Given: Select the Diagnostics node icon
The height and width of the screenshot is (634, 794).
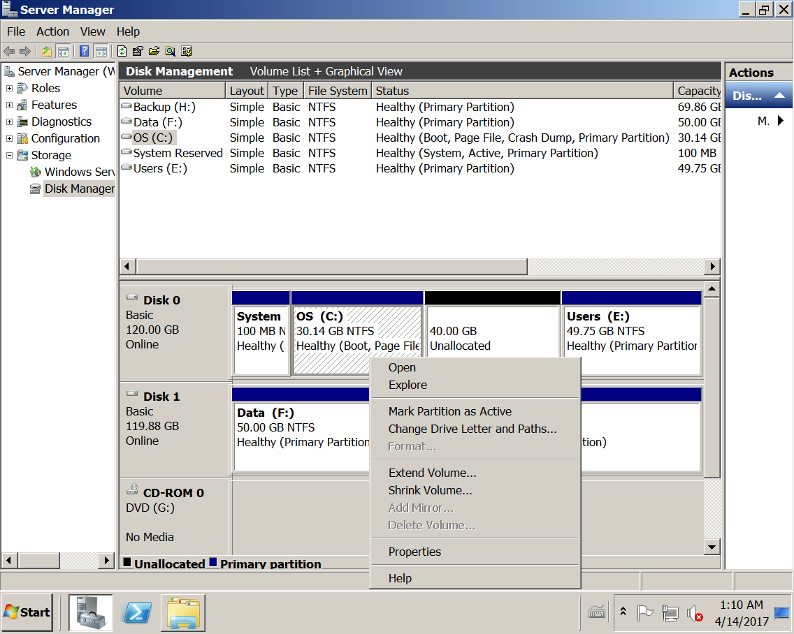Looking at the screenshot, I should click(x=22, y=121).
